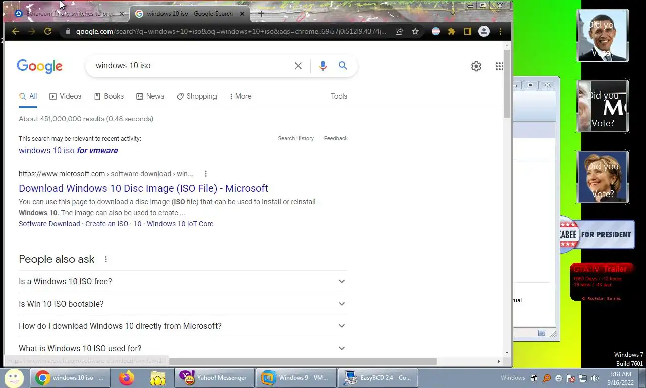Image resolution: width=646 pixels, height=388 pixels.
Task: Submit search with magnifier icon
Action: pos(343,66)
